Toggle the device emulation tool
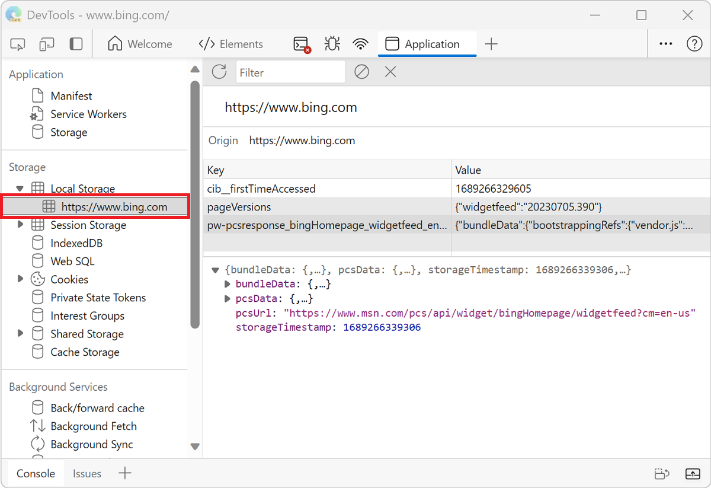 (x=46, y=44)
